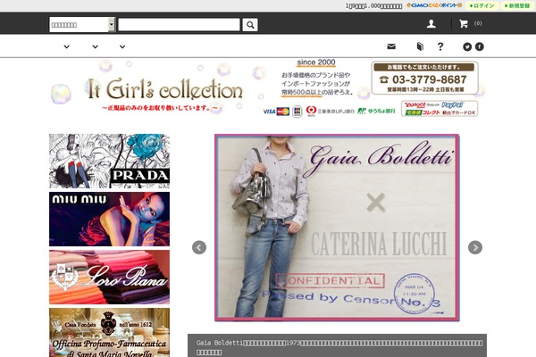Click the Gaia Boldetti caption text

(339, 347)
